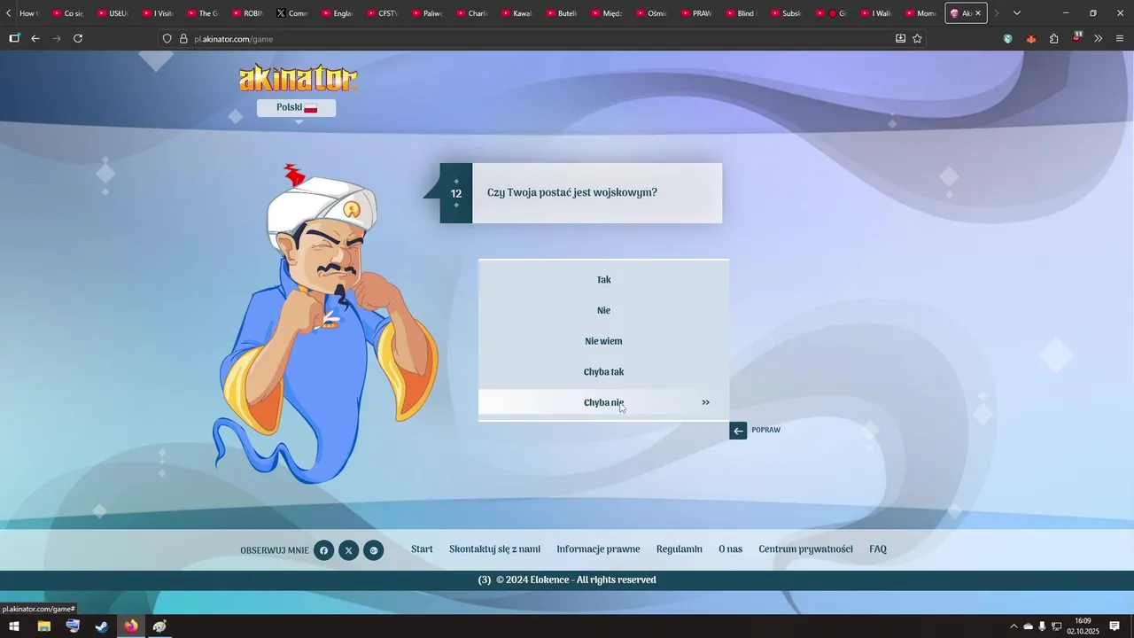
Task: Open the extensions puzzle icon
Action: pyautogui.click(x=1053, y=39)
